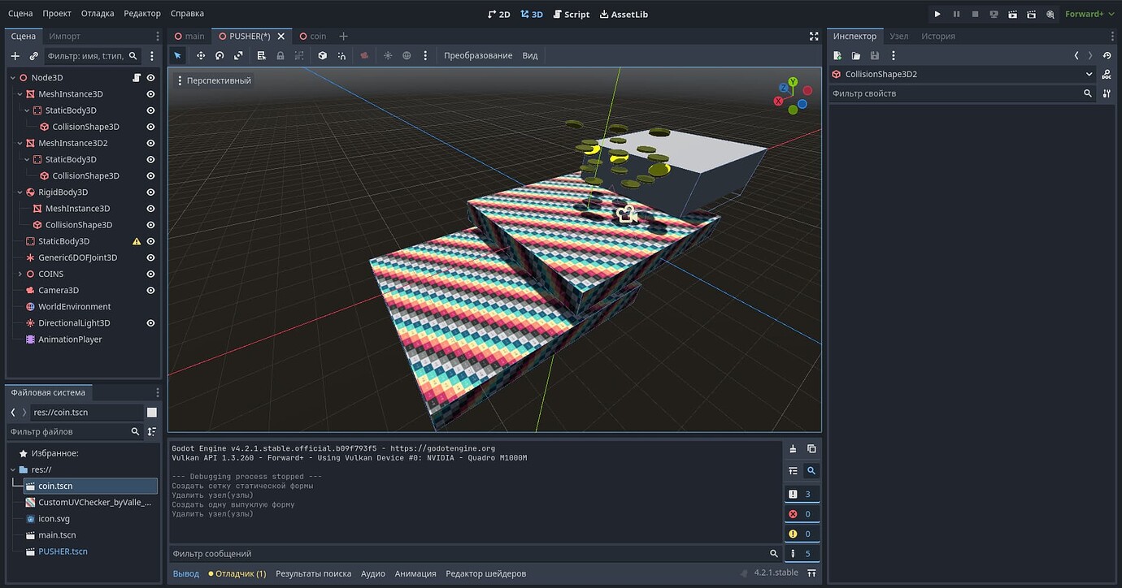Viewport: 1122px width, 588px height.
Task: Click the lock selected node icon
Action: [280, 56]
